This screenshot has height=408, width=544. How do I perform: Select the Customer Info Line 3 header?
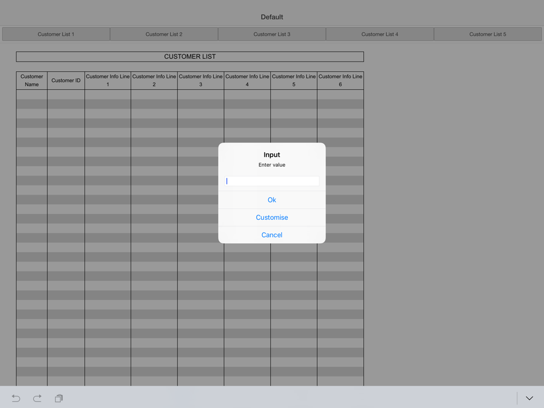[x=201, y=81]
